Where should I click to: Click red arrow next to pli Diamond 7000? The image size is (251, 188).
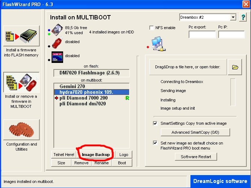click(56, 98)
